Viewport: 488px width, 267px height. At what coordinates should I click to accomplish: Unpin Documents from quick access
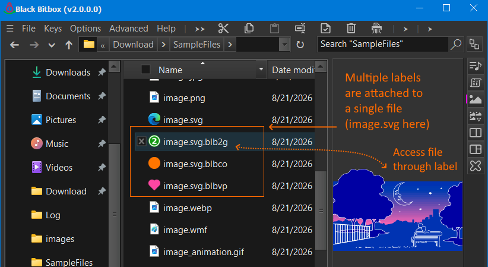pos(102,96)
